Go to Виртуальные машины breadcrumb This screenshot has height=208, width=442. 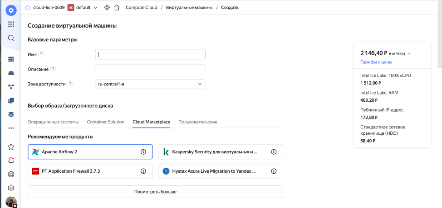[x=189, y=8]
